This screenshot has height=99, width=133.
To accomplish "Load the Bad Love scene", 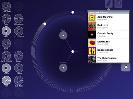I will pyautogui.click(x=109, y=26).
